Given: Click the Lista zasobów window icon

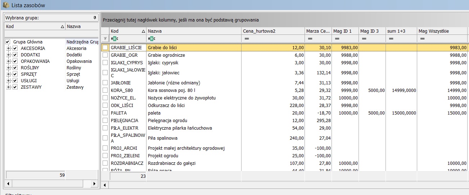Looking at the screenshot, I should (6, 5).
